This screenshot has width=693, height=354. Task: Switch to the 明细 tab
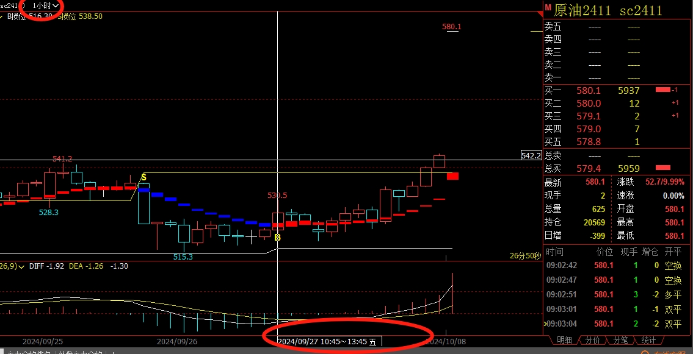point(564,340)
